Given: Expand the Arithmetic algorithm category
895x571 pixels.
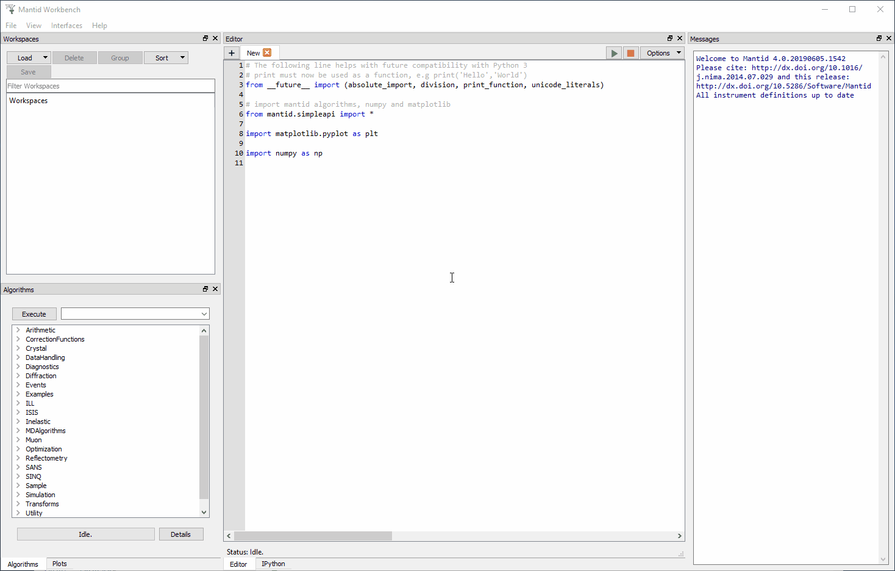Looking at the screenshot, I should click(18, 329).
